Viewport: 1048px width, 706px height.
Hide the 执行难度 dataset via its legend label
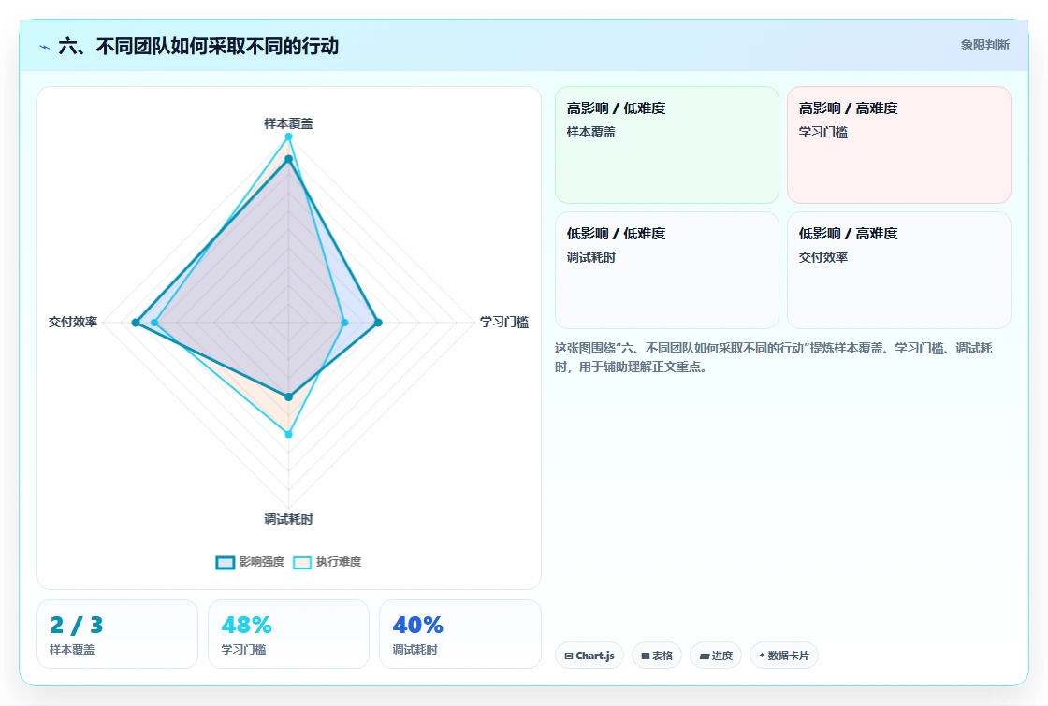click(339, 562)
